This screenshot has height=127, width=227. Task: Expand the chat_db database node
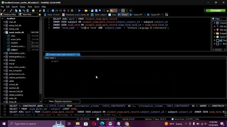tap(4, 22)
